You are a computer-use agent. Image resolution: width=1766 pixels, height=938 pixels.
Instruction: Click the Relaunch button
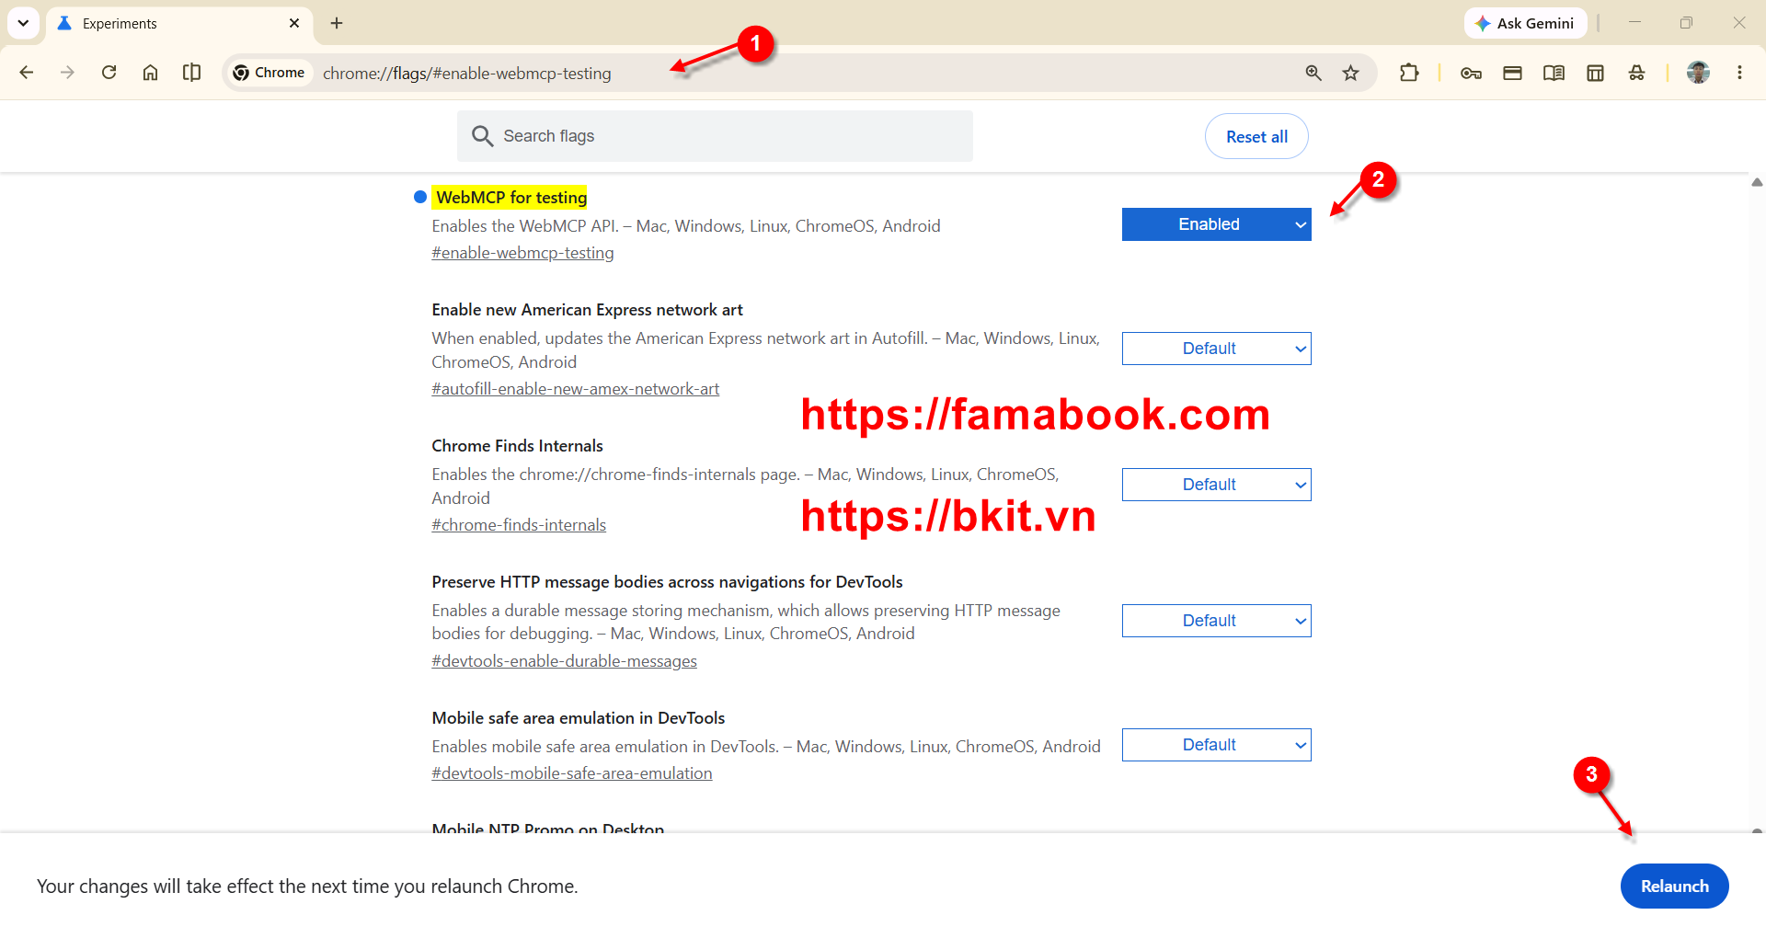pyautogui.click(x=1674, y=886)
